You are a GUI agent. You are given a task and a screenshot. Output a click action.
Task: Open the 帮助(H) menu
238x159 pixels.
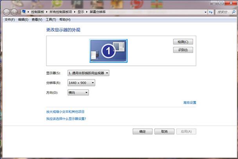(x=65, y=20)
